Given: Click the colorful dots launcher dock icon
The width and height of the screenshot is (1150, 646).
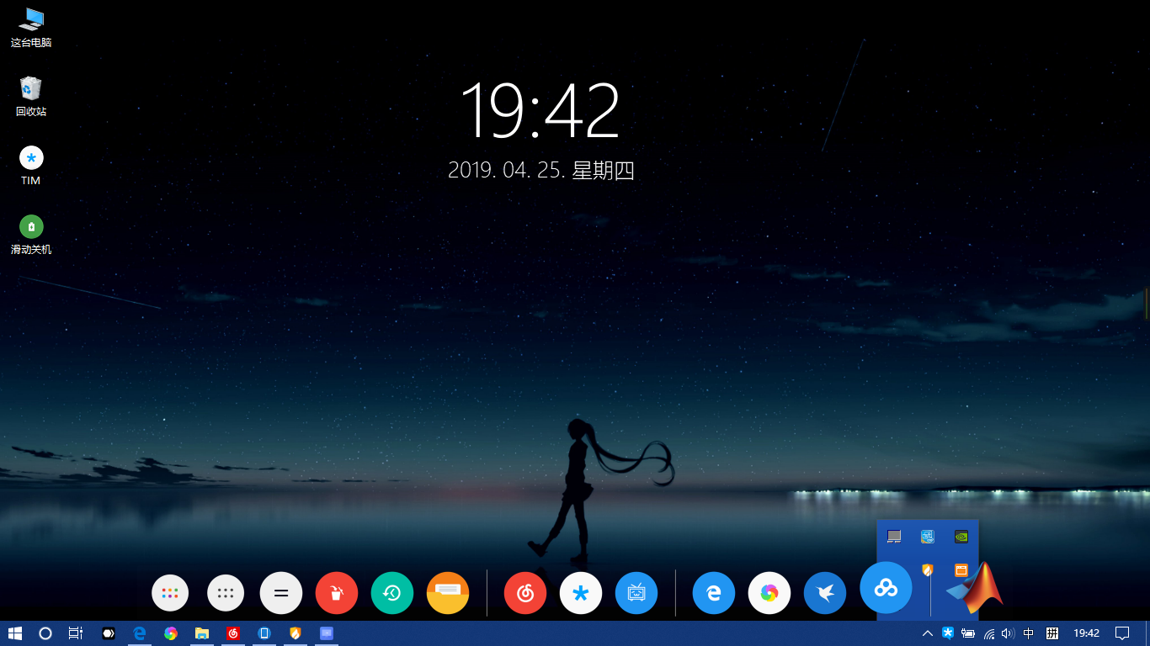Looking at the screenshot, I should [x=170, y=593].
